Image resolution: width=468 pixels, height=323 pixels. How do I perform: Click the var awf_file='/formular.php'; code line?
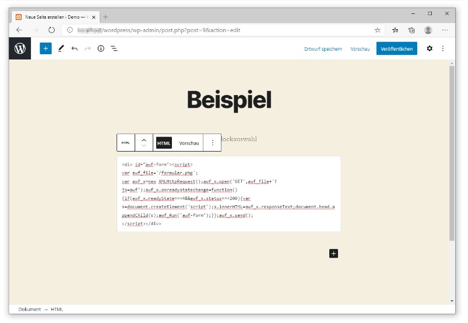coord(160,173)
